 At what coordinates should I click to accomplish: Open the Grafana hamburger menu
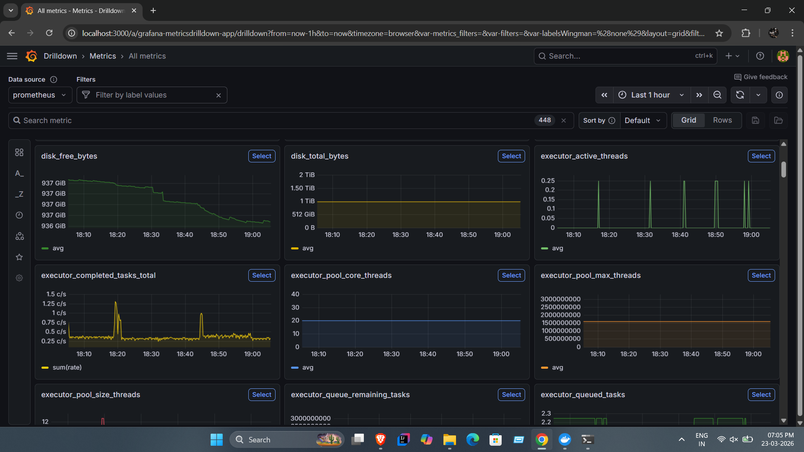(x=12, y=56)
